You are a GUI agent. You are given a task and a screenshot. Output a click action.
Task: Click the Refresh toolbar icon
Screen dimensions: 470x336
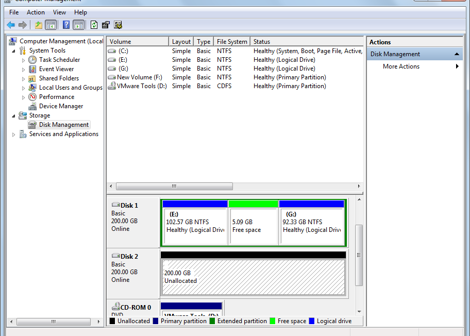[x=94, y=25]
